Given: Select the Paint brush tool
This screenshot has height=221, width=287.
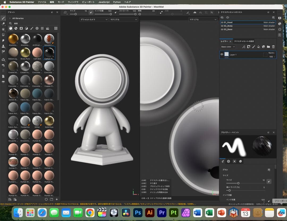Looking at the screenshot, I should [3, 19].
